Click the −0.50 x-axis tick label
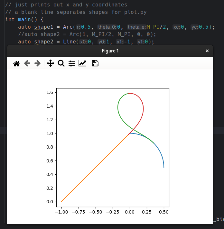This screenshot has height=229, width=224. pyautogui.click(x=96, y=212)
